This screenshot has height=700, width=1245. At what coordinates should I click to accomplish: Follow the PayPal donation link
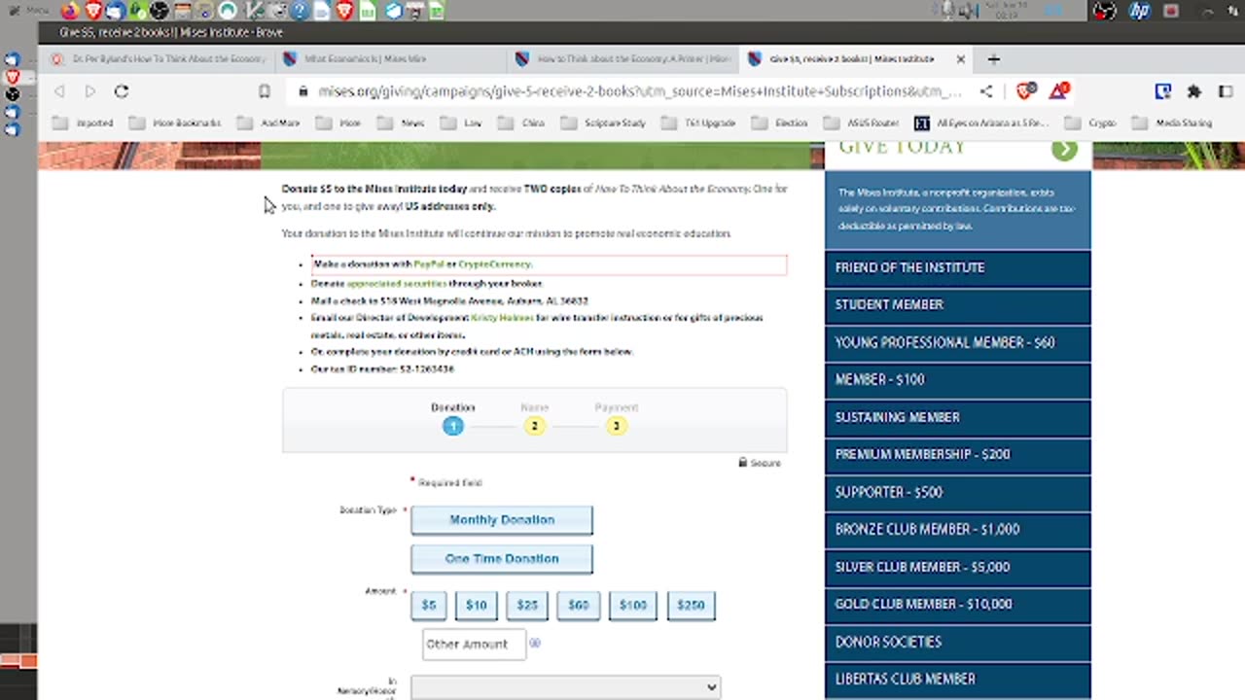[x=428, y=264]
